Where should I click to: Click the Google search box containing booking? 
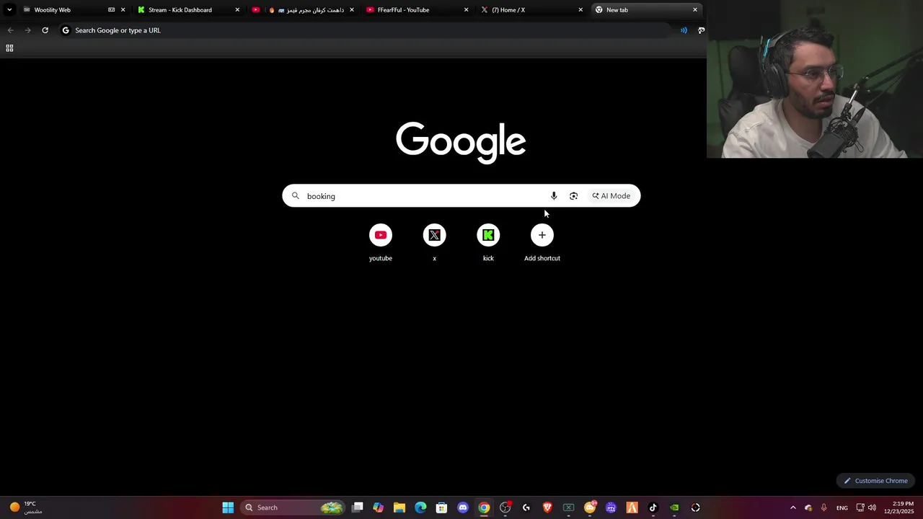(461, 196)
